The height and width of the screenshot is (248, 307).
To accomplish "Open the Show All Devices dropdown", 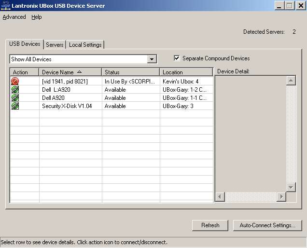I will (x=152, y=59).
